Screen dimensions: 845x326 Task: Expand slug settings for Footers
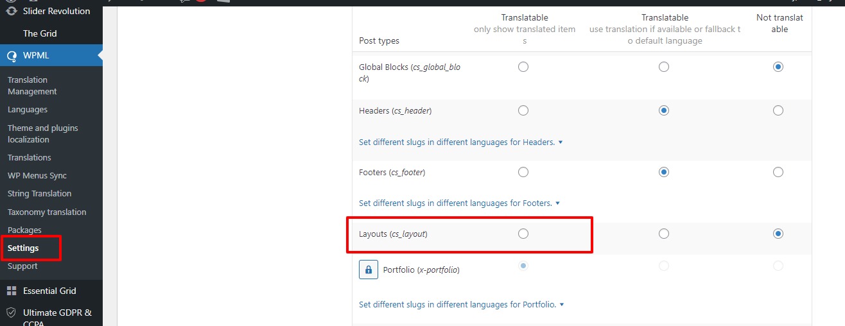459,203
